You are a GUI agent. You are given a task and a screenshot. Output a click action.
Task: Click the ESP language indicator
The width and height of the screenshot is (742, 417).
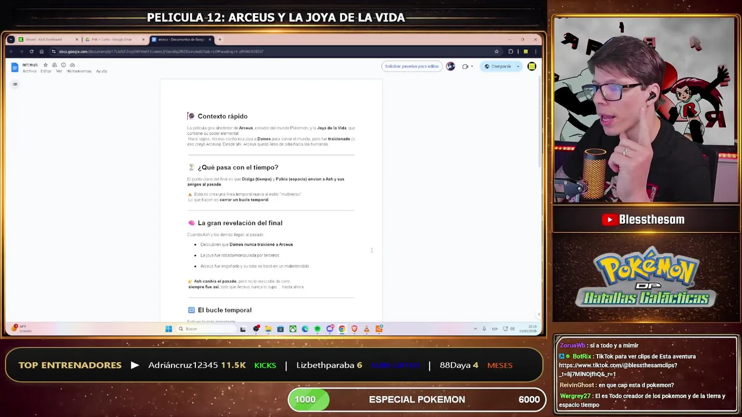494,329
